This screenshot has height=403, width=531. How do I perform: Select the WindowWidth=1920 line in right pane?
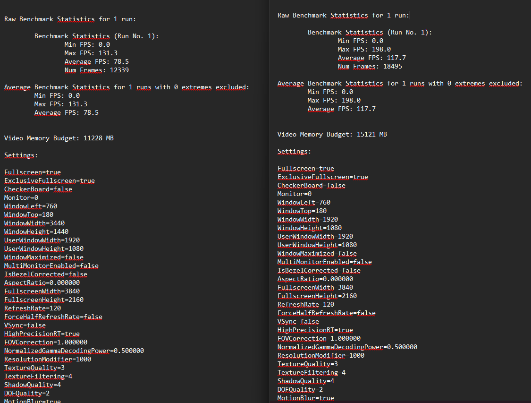click(307, 220)
